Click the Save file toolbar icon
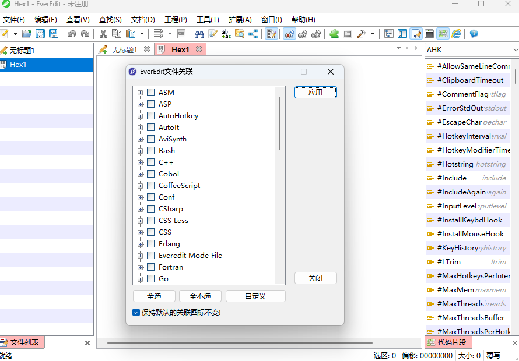Viewport: 519px width, 361px height. 40,34
